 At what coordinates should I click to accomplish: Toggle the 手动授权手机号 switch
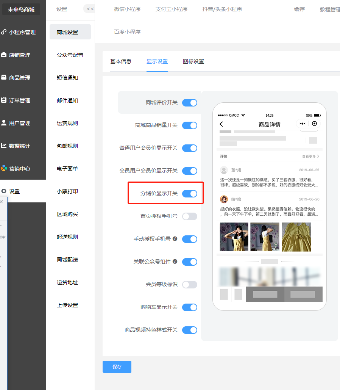(x=190, y=239)
